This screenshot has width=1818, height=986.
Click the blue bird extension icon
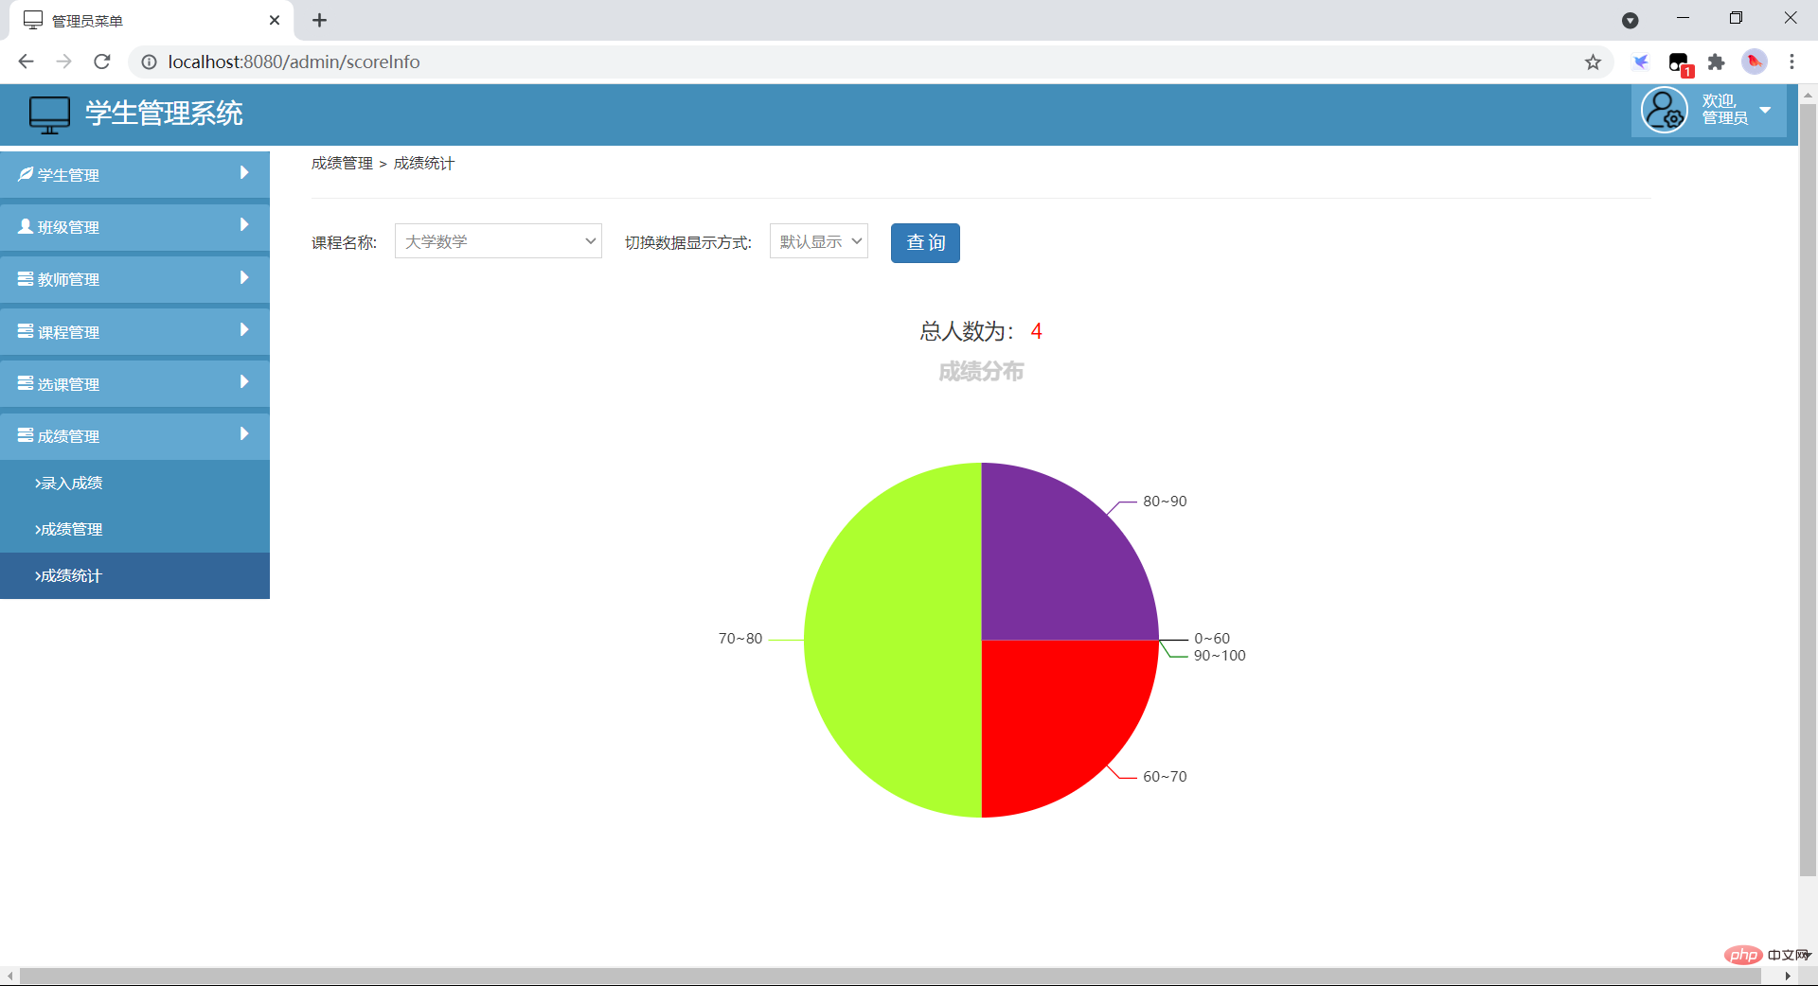coord(1641,62)
